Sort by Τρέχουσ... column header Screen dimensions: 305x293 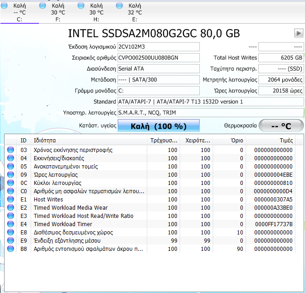(x=163, y=141)
